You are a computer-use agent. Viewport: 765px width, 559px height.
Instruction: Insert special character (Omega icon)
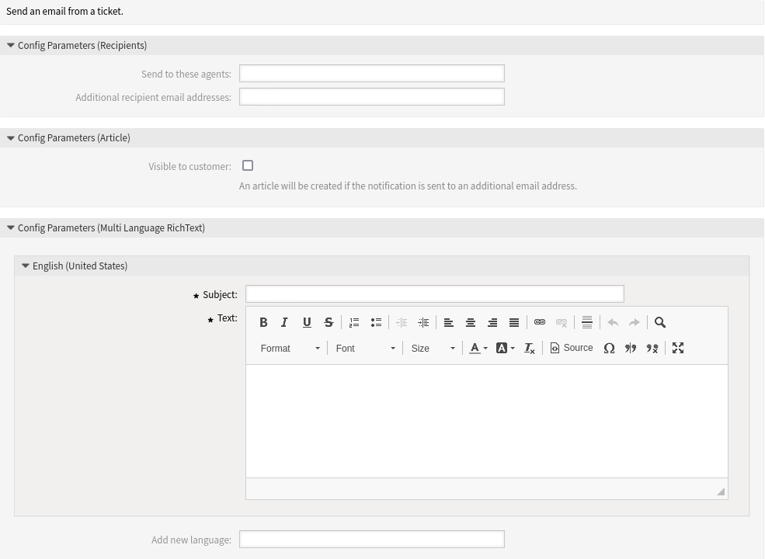(x=609, y=349)
